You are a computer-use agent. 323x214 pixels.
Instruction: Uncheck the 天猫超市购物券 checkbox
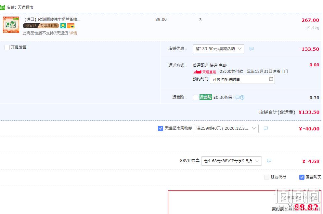(161, 128)
